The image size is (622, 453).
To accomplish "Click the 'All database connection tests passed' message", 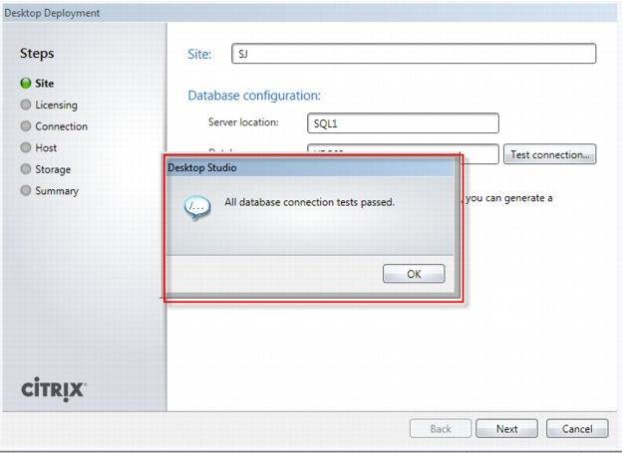I will coord(309,202).
